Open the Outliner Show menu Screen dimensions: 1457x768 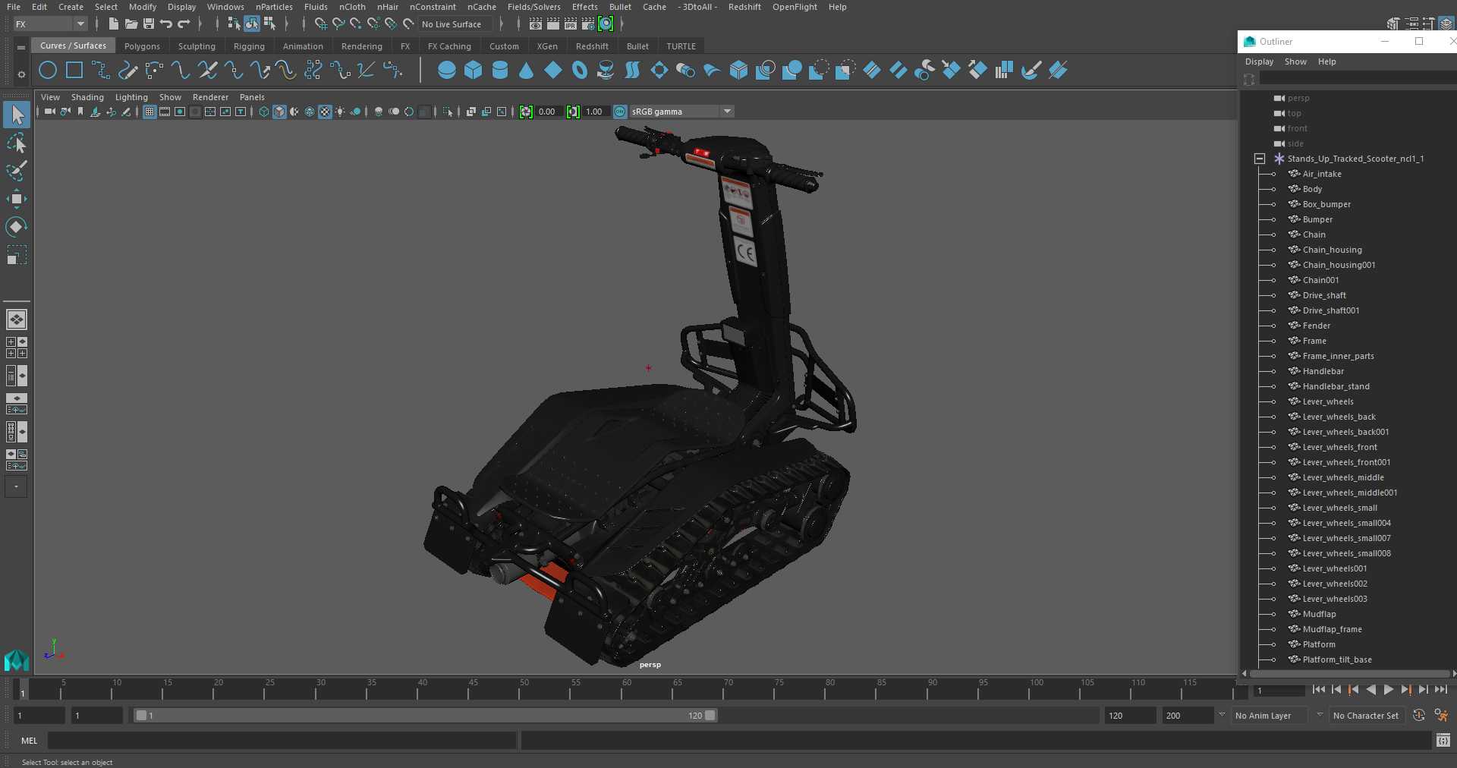pos(1295,61)
